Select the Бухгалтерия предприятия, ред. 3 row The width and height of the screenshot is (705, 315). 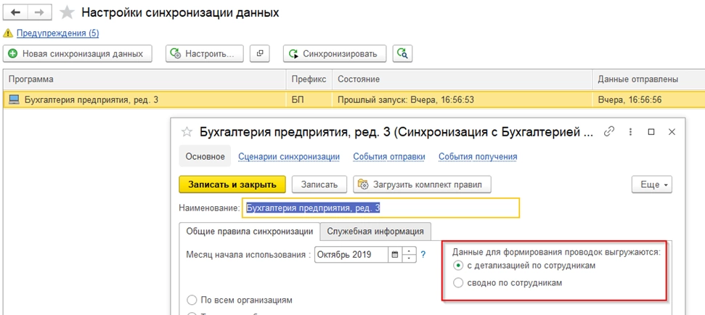pos(354,99)
